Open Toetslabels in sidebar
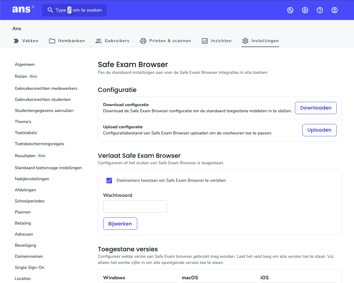Image resolution: width=354 pixels, height=283 pixels. click(x=26, y=133)
